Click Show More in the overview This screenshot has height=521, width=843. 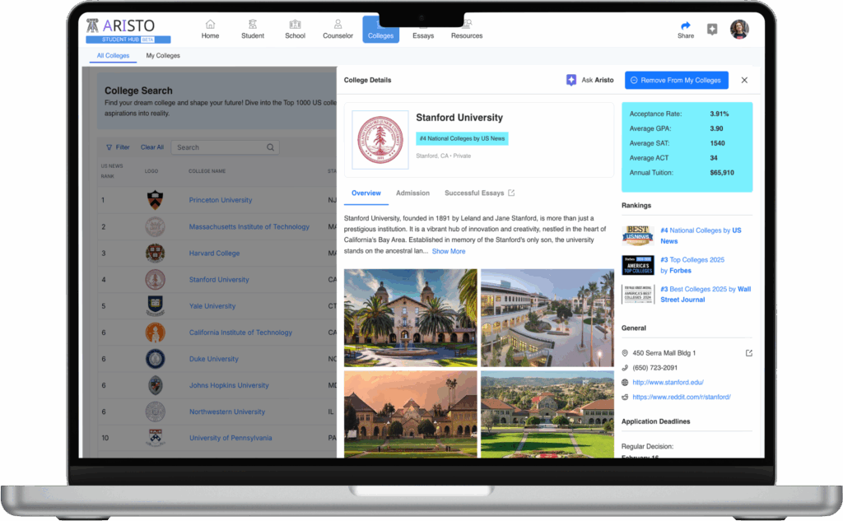449,251
